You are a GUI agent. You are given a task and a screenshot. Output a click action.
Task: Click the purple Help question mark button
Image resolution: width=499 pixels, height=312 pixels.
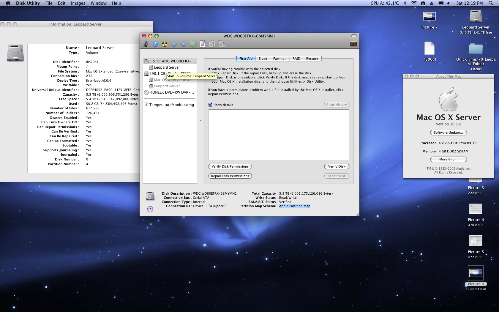pos(150,209)
